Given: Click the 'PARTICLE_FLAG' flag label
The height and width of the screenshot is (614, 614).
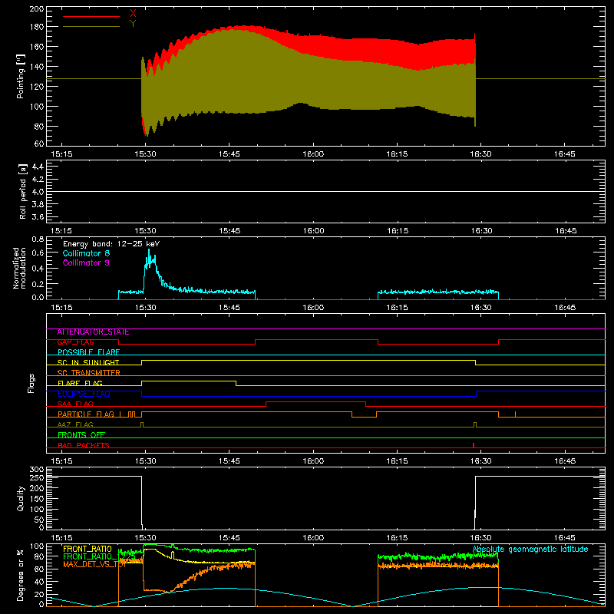Looking at the screenshot, I should (86, 414).
